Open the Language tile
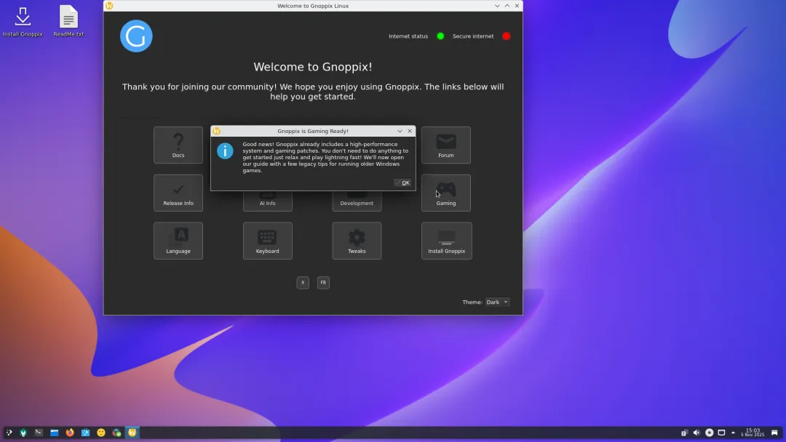 coord(178,241)
